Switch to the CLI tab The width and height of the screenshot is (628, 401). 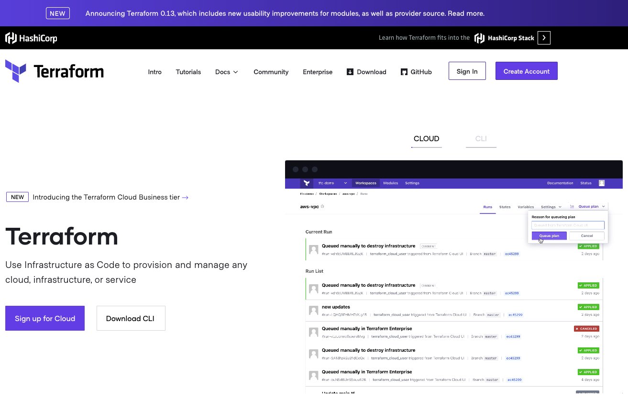tap(481, 139)
